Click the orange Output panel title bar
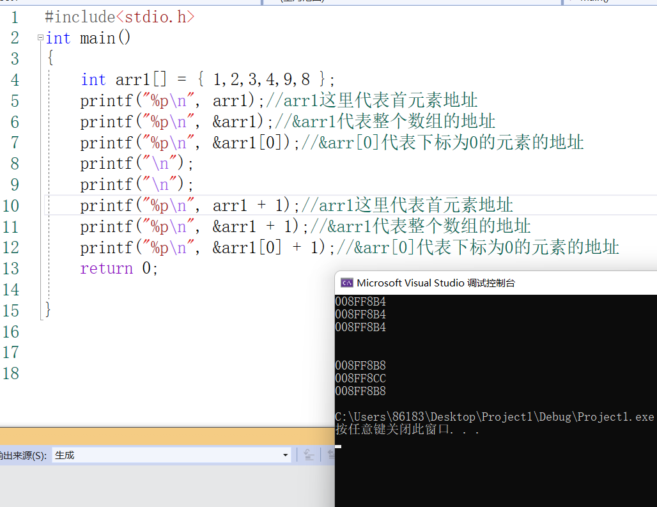Image resolution: width=657 pixels, height=507 pixels. (167, 436)
